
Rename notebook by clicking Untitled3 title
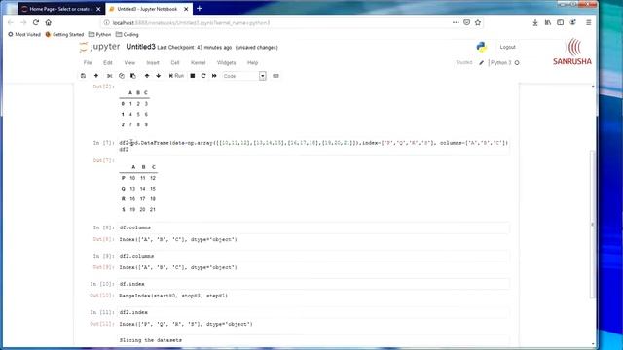140,47
